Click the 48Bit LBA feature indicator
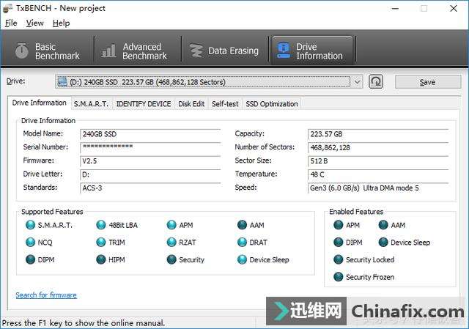The width and height of the screenshot is (469, 329). (101, 225)
